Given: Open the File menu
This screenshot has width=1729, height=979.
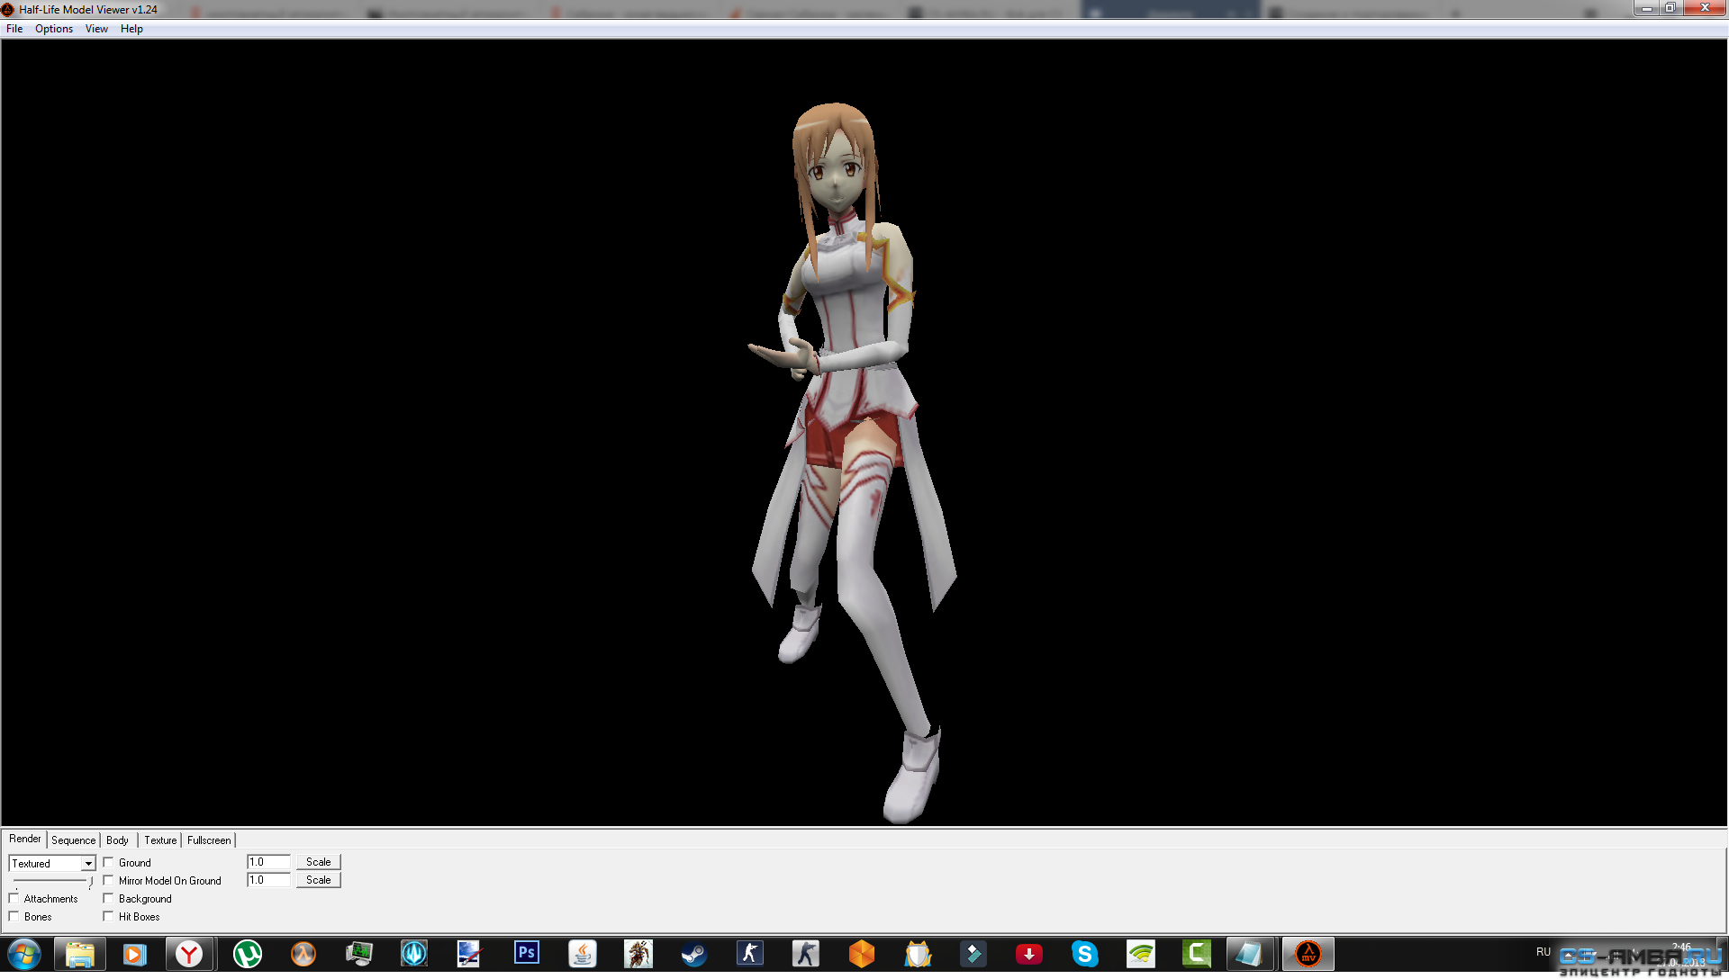Looking at the screenshot, I should point(14,29).
